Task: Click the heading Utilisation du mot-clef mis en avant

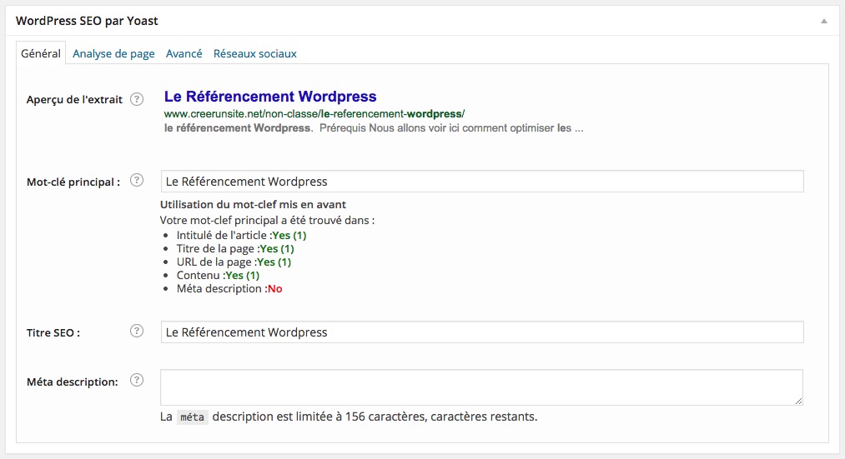Action: (x=253, y=204)
